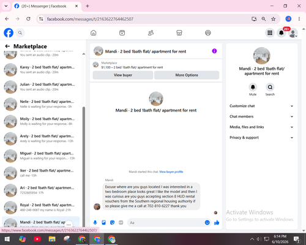
Task: Open Miguel's waiting conversation
Action: 41,156
